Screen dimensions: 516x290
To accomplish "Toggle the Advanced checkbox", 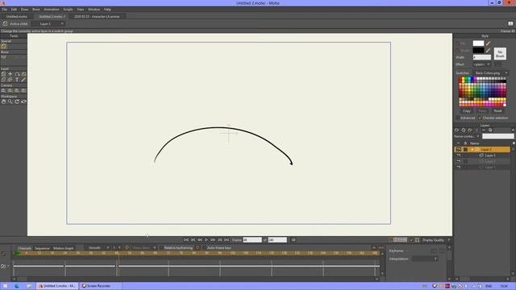I will click(457, 118).
